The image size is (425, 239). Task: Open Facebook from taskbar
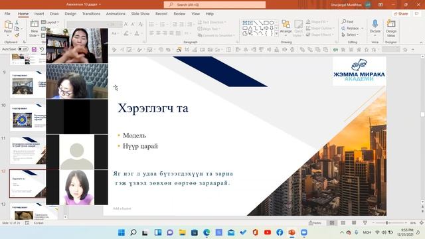click(x=280, y=232)
